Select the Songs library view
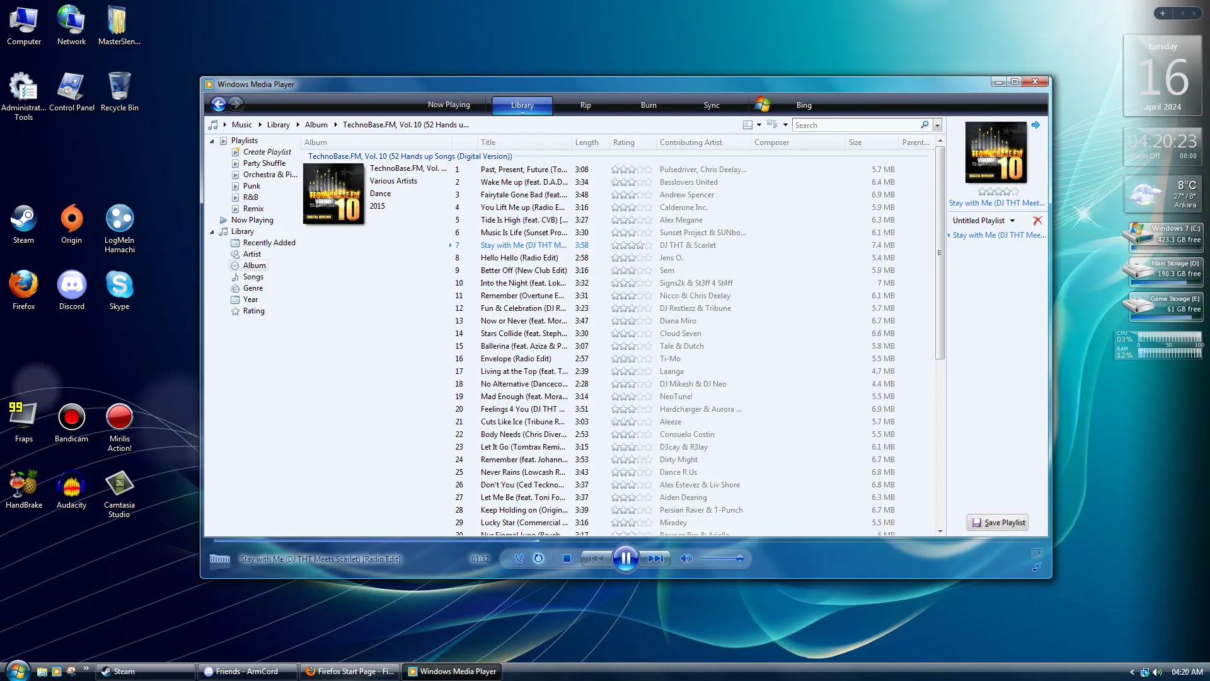The image size is (1210, 681). [x=253, y=277]
